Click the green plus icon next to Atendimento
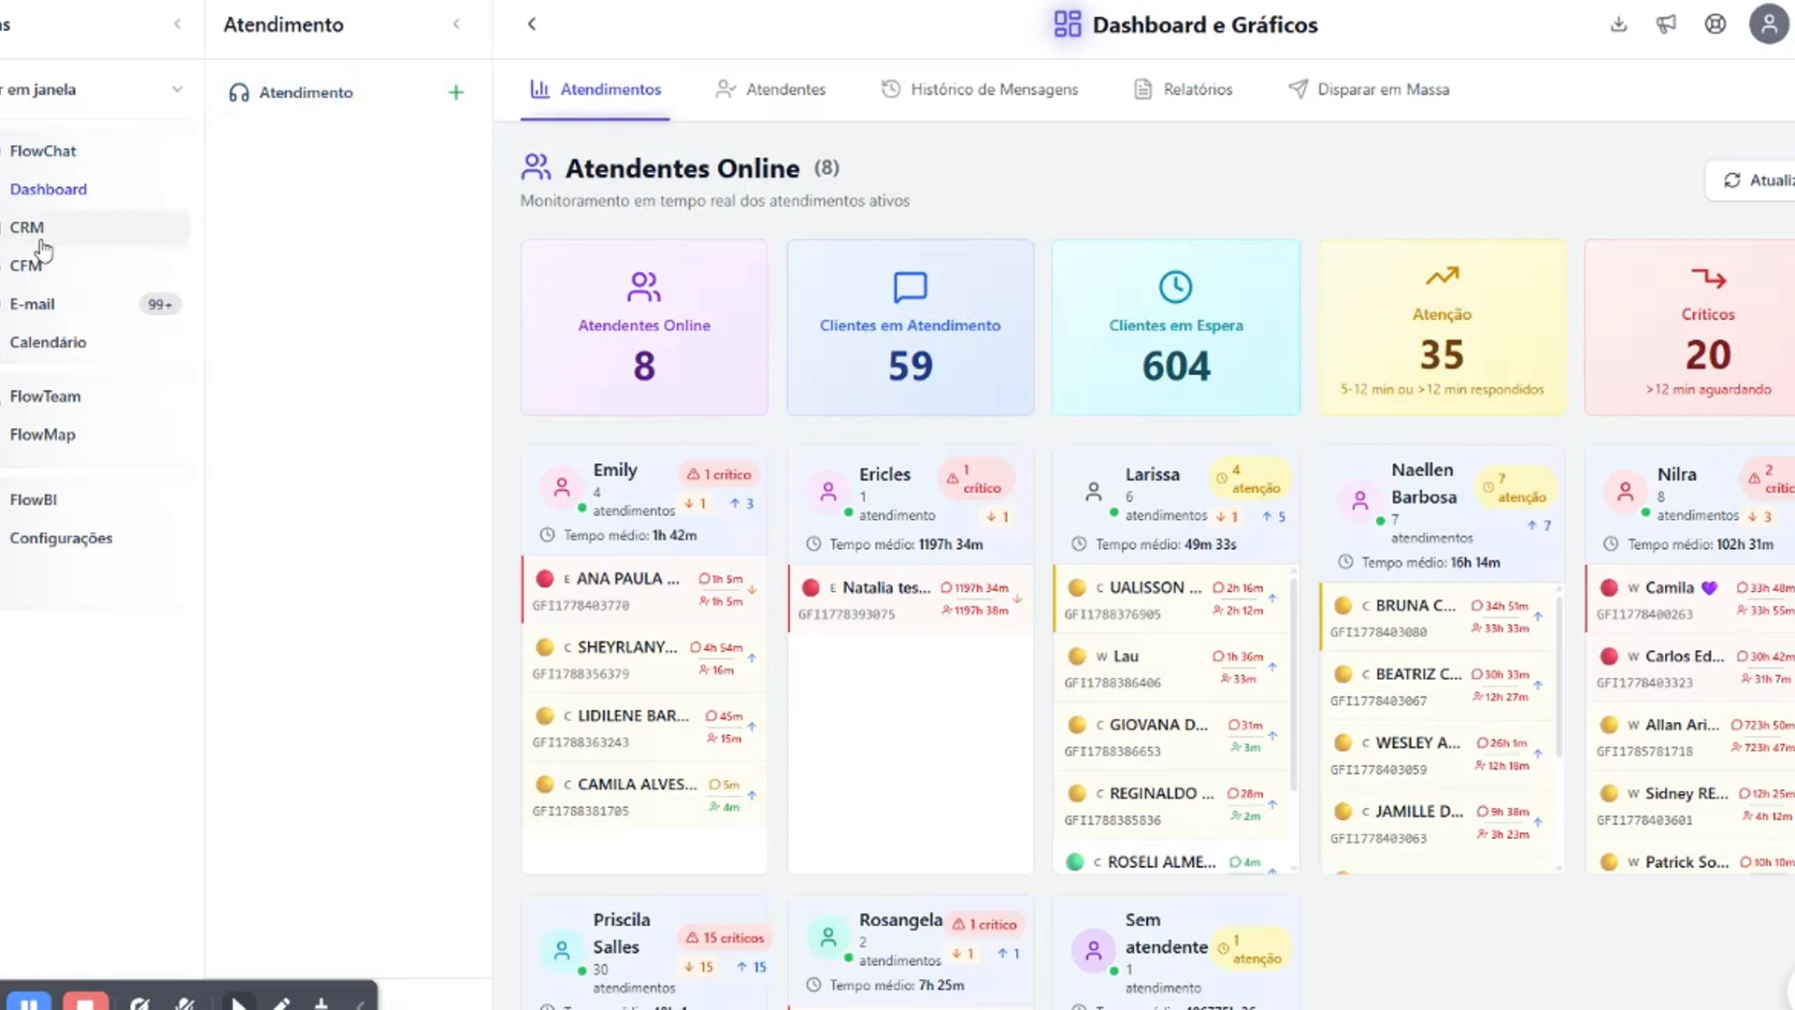This screenshot has height=1010, width=1795. 456,92
